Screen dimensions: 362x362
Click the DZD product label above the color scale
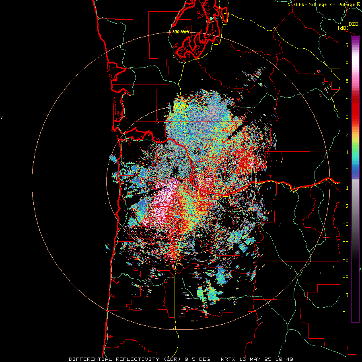[354, 24]
